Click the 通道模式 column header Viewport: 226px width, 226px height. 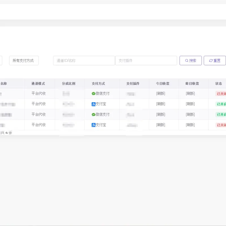point(38,84)
